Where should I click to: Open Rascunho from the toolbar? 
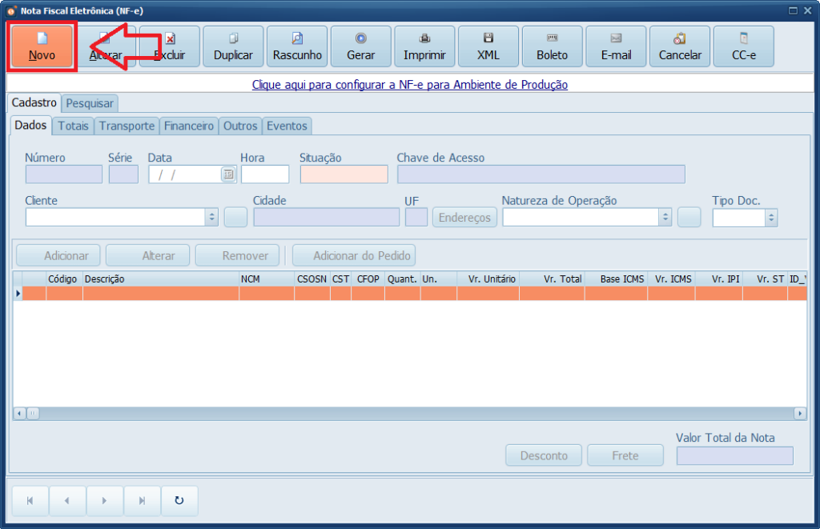pyautogui.click(x=297, y=46)
